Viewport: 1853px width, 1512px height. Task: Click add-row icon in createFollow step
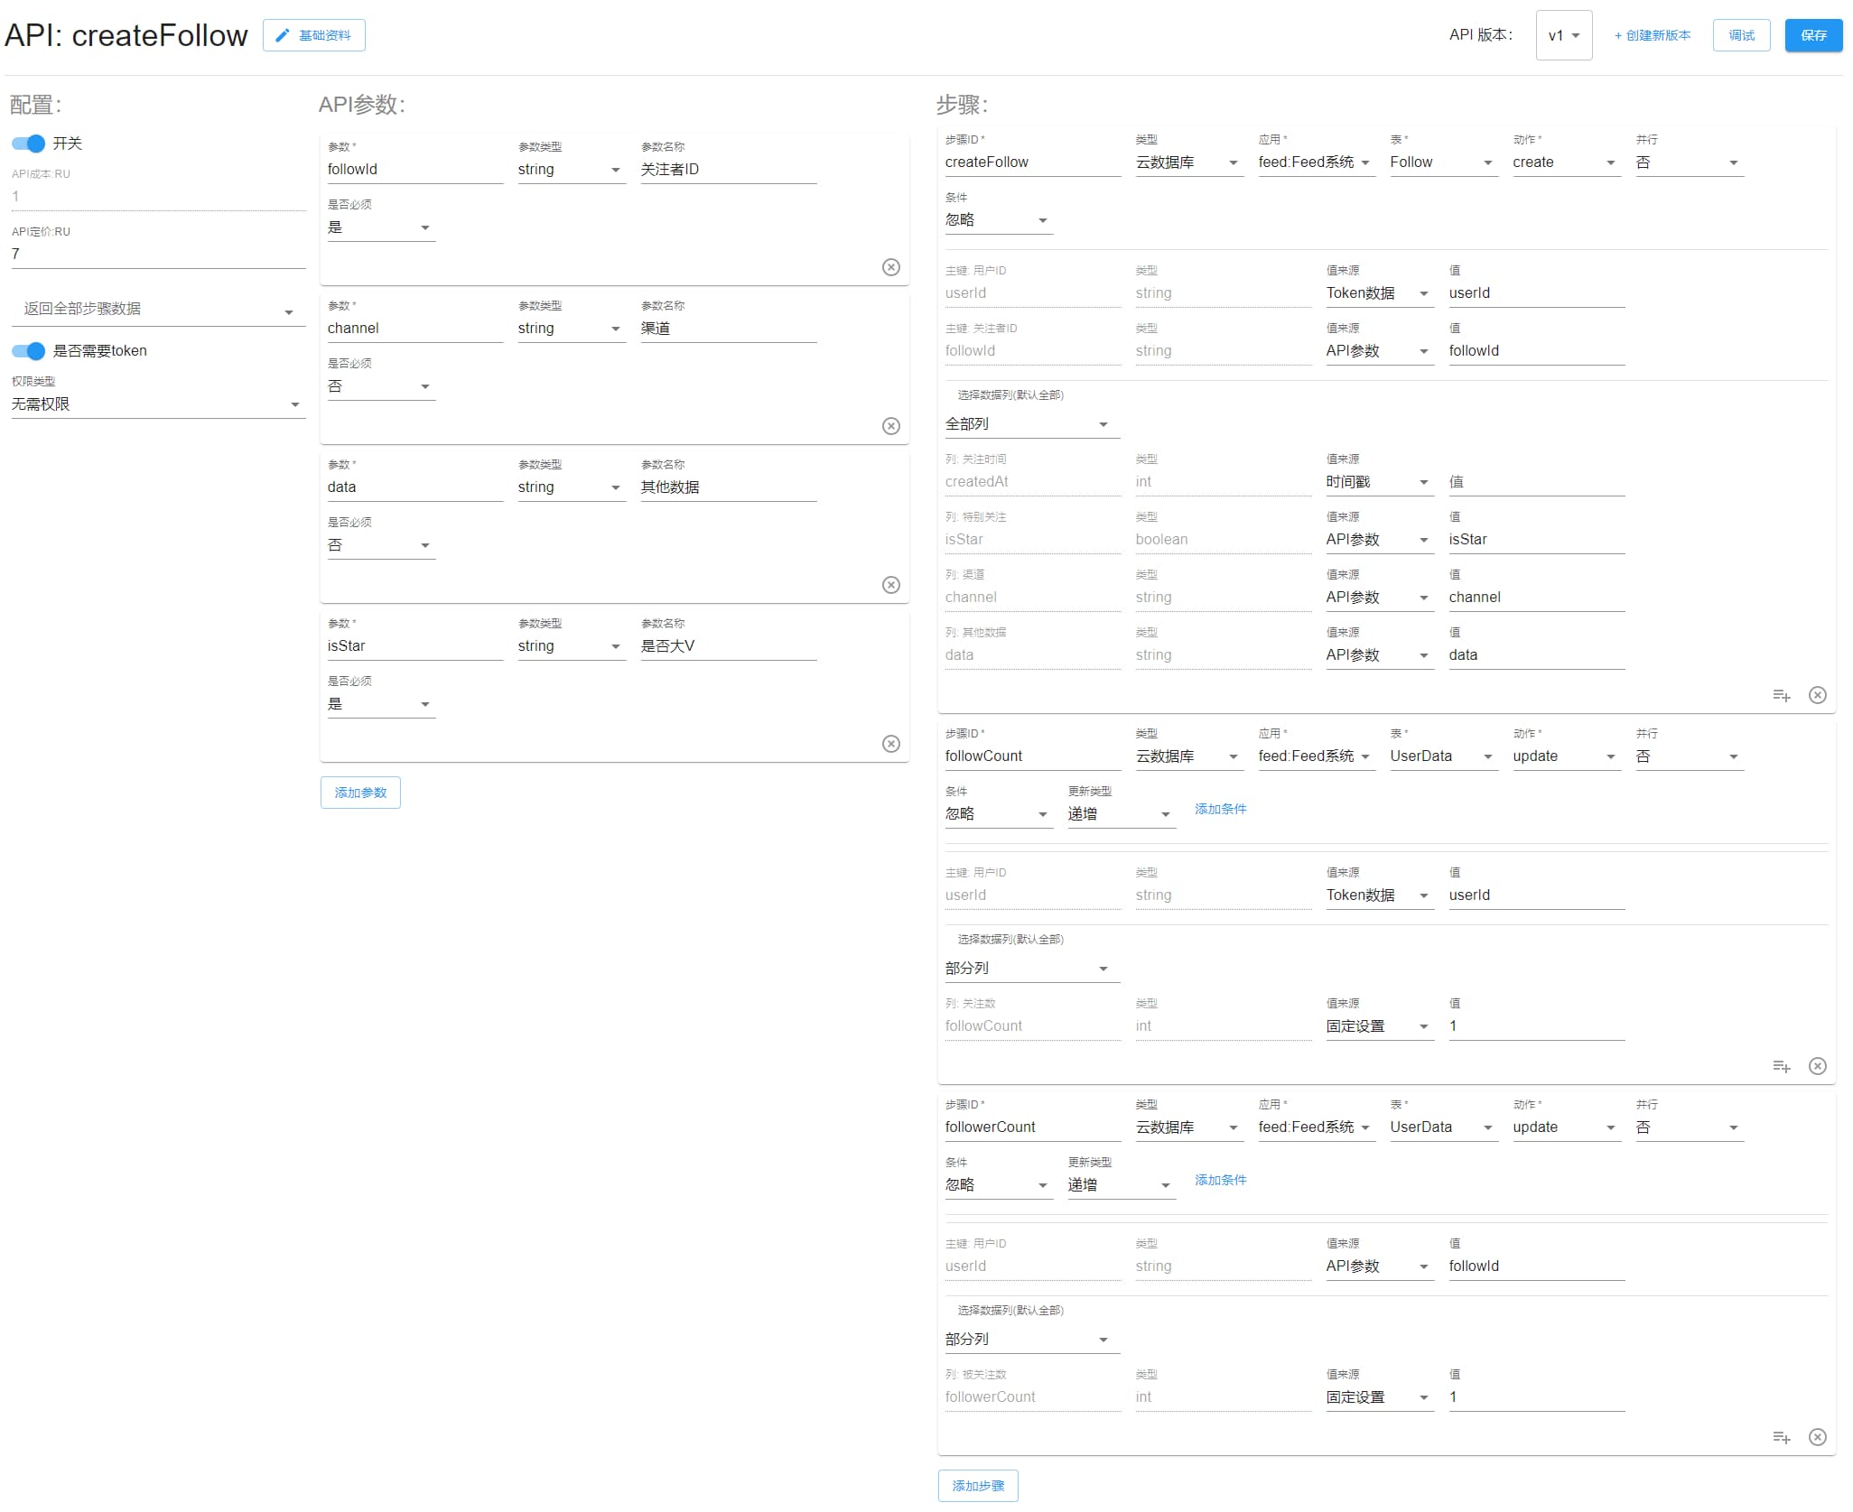(1781, 695)
